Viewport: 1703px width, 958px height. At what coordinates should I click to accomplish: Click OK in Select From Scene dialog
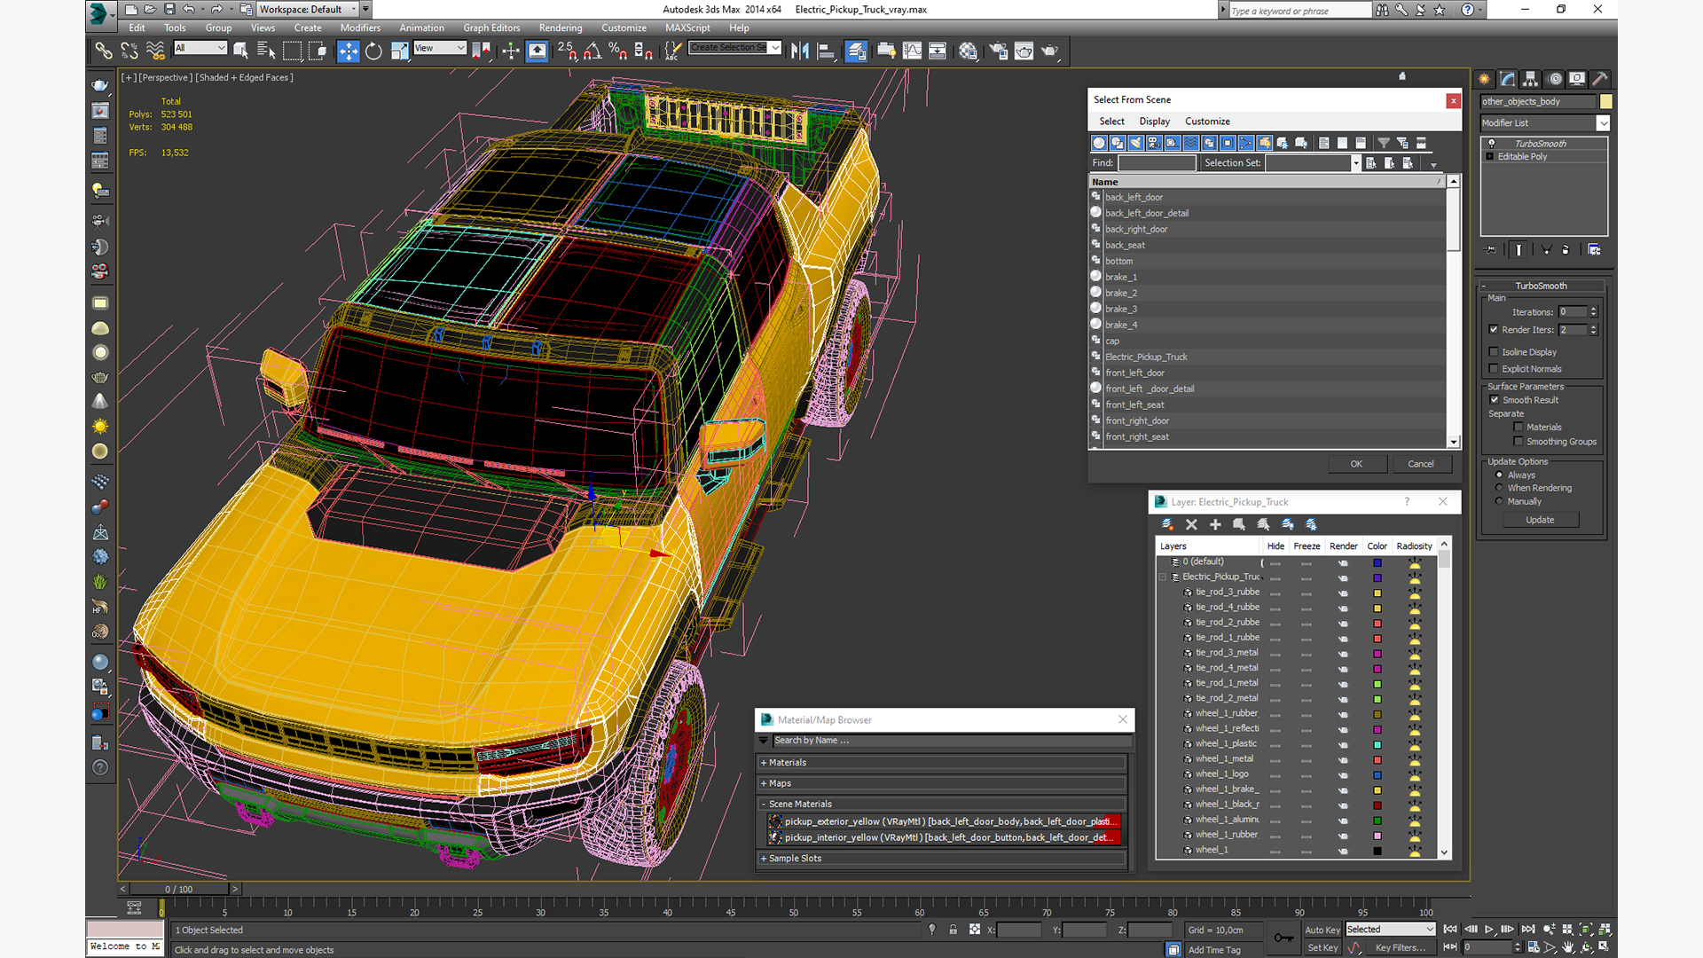click(1357, 464)
